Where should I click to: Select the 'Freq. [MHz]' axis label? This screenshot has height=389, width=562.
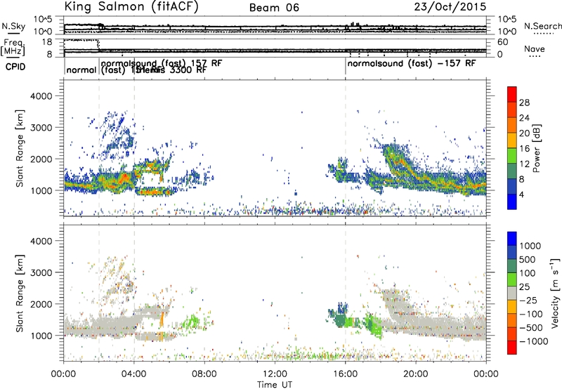[13, 47]
